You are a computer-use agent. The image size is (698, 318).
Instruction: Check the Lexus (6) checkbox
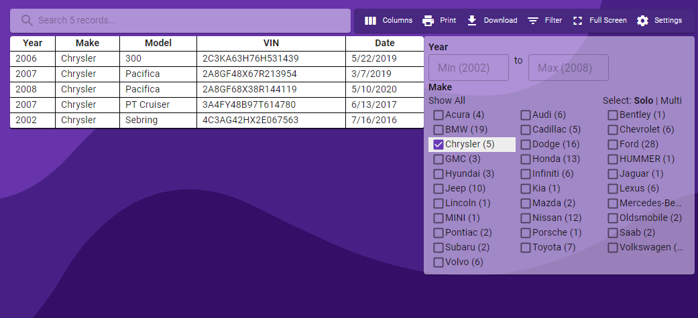[x=613, y=188]
